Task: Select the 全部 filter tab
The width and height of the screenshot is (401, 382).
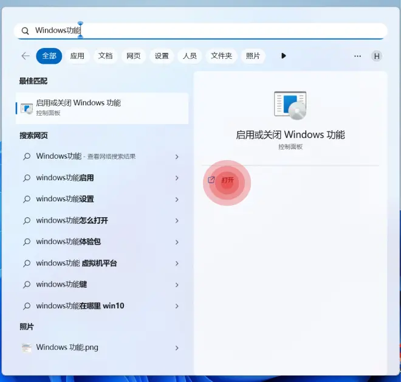Action: [49, 56]
